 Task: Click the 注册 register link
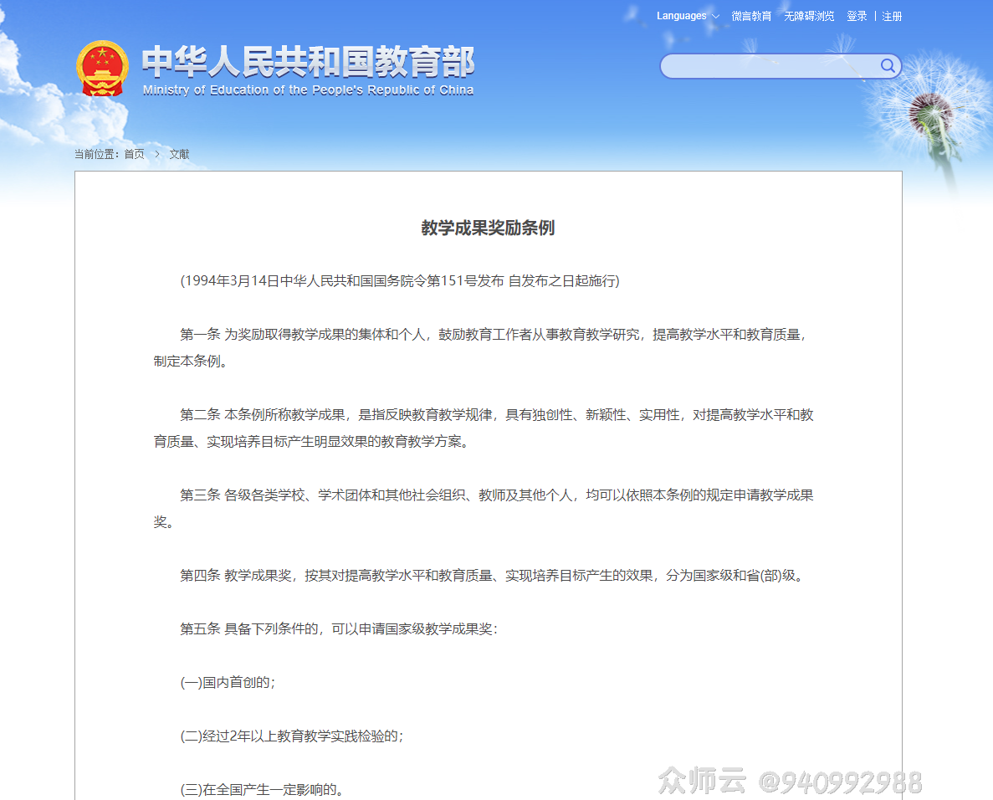(x=892, y=16)
